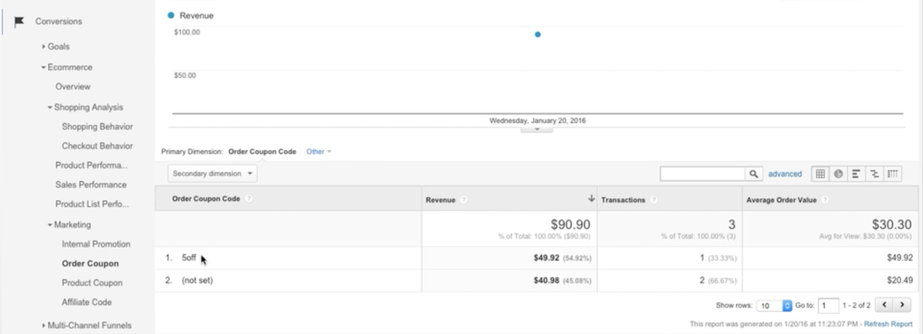Select the pie chart percentage view icon
The image size is (923, 334).
point(838,174)
